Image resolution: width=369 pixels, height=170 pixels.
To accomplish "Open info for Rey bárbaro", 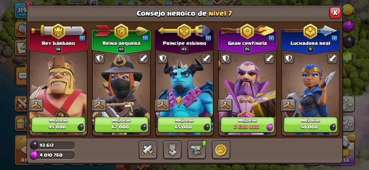I will [82, 38].
